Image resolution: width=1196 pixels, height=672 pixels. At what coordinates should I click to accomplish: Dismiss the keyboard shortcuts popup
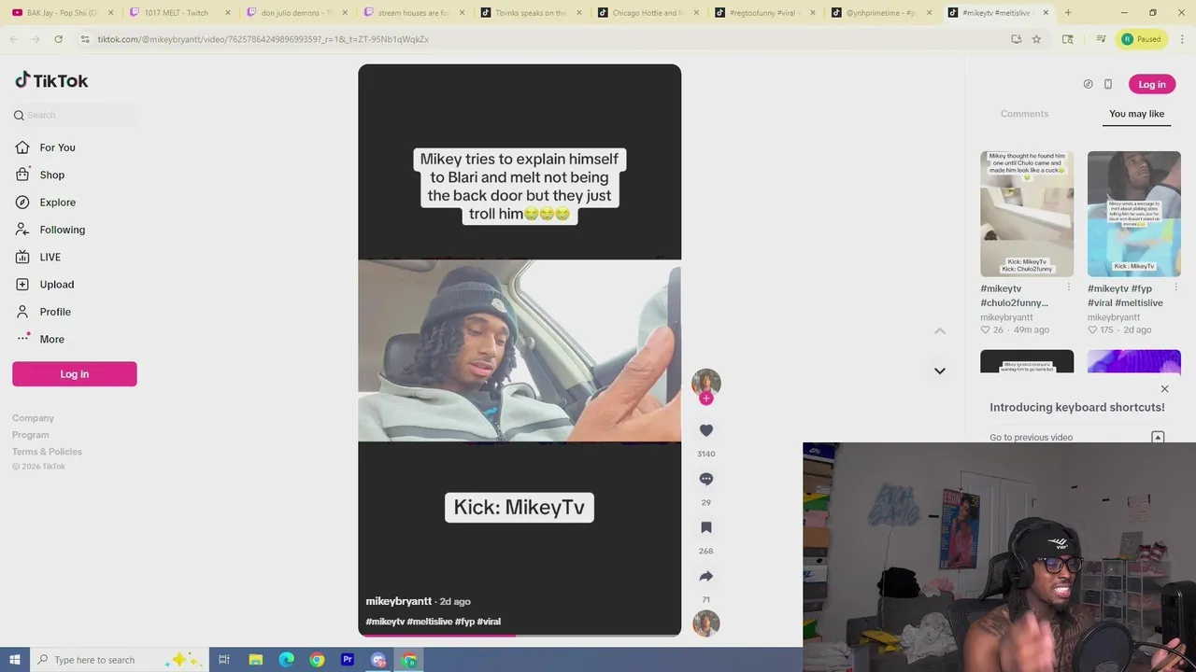coord(1164,388)
